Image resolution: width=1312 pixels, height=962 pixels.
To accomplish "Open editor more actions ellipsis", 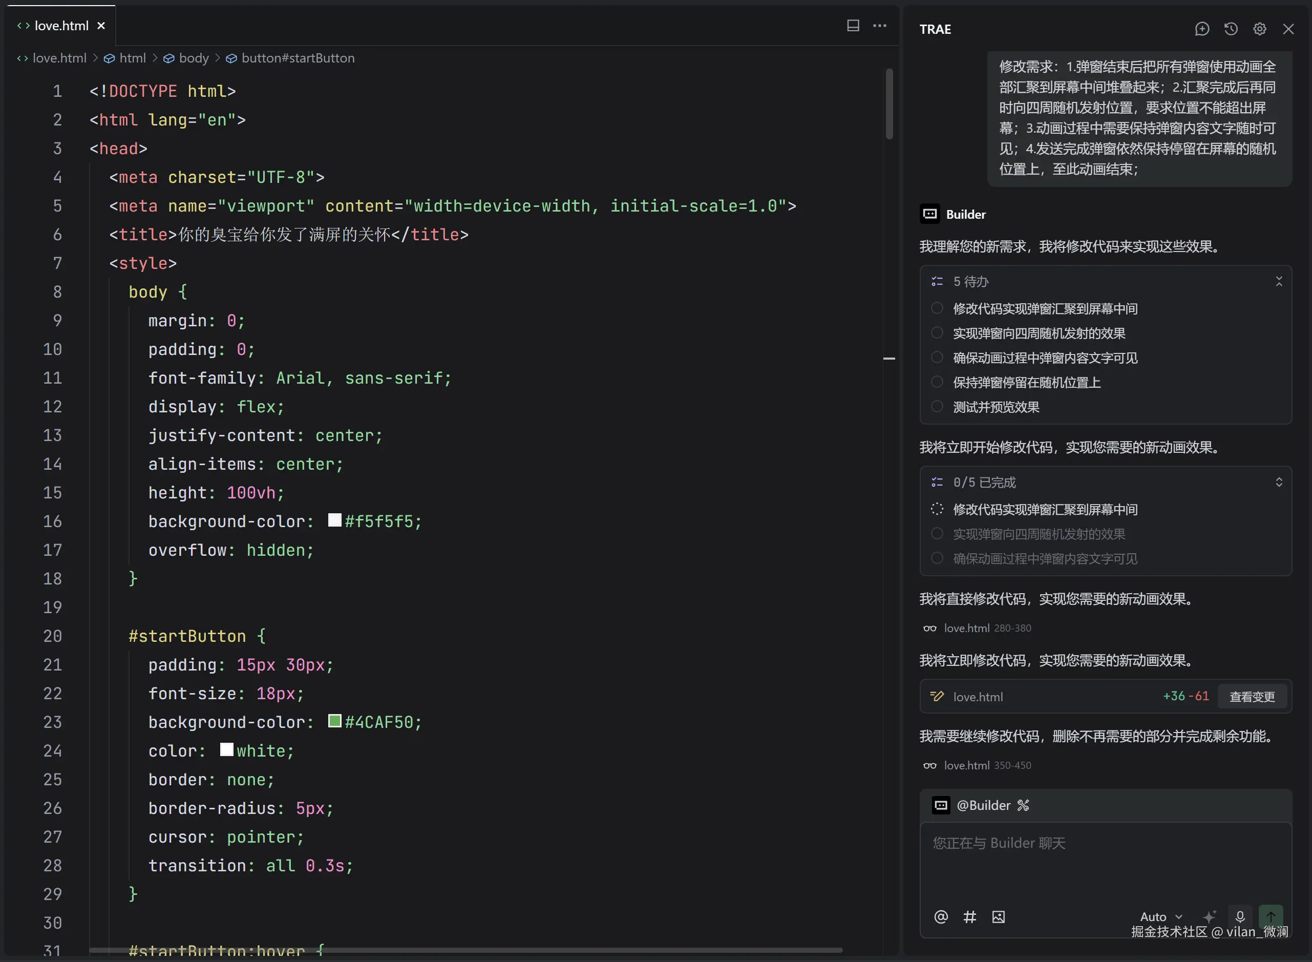I will pos(879,26).
